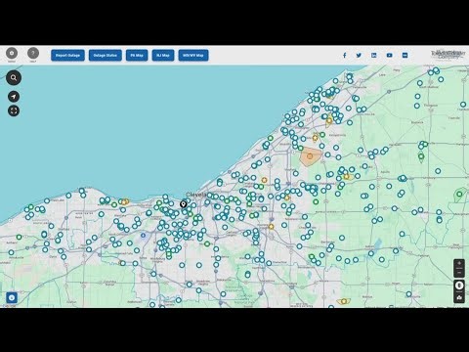Switch to the MD/WV Map
This screenshot has width=469, height=352.
pos(193,56)
